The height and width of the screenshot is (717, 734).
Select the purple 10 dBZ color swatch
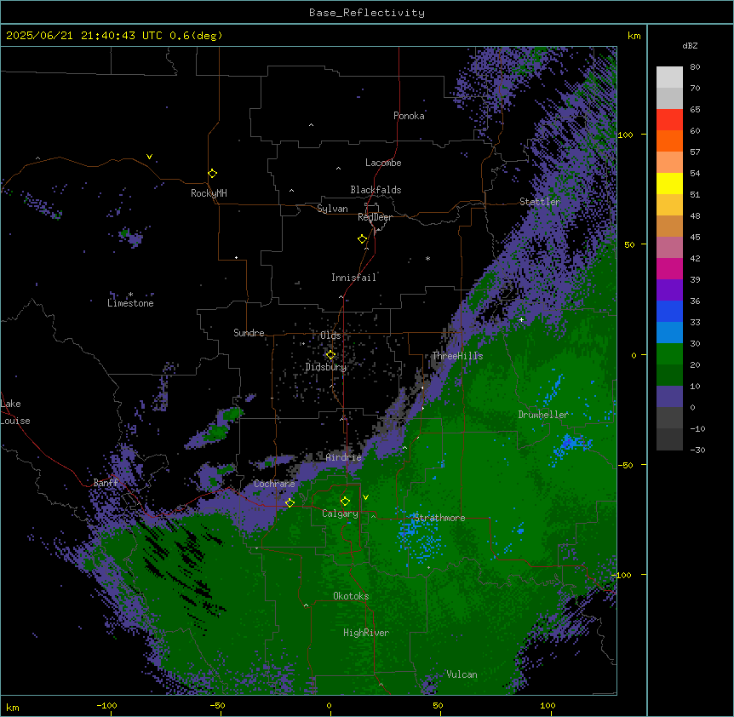669,397
